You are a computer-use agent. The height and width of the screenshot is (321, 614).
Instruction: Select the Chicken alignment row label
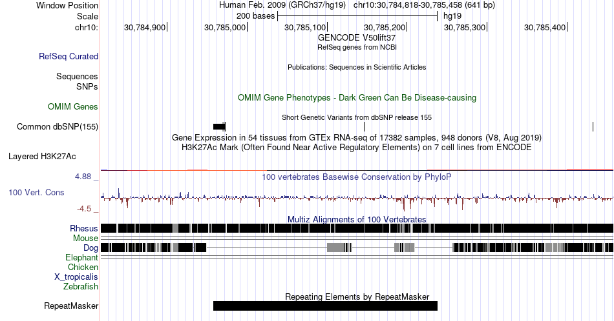click(x=83, y=267)
